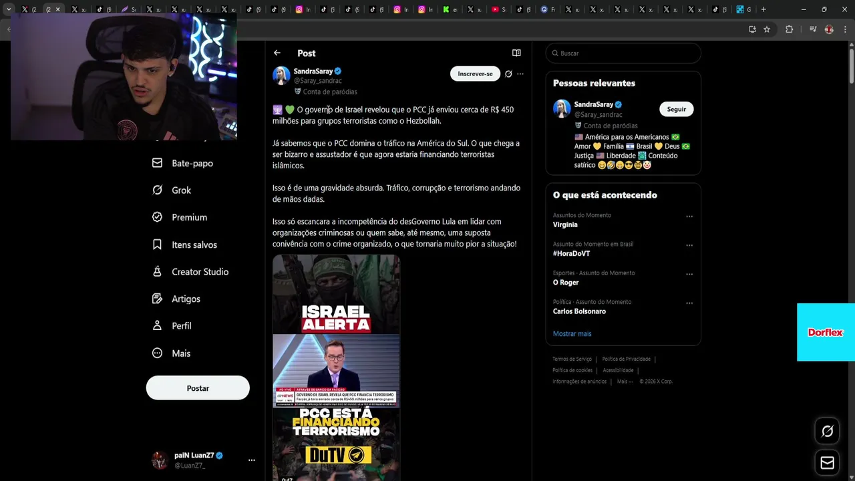The width and height of the screenshot is (855, 481).
Task: Open more options for #HoraDoVT trend
Action: [x=689, y=245]
